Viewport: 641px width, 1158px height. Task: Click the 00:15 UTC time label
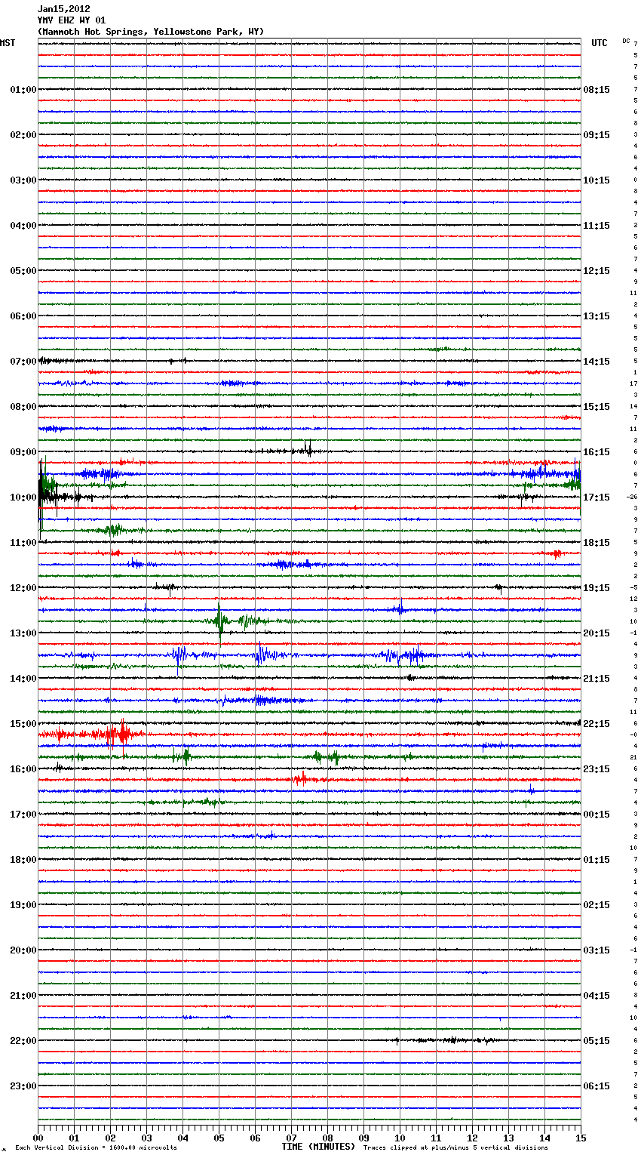click(597, 815)
